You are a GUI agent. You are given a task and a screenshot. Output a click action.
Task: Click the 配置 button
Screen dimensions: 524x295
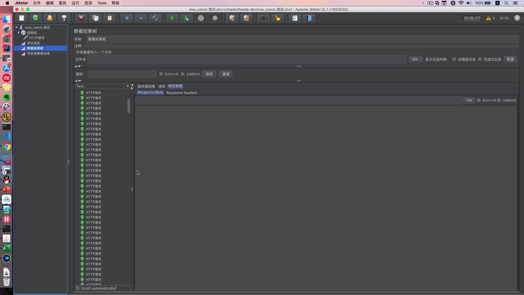[510, 59]
